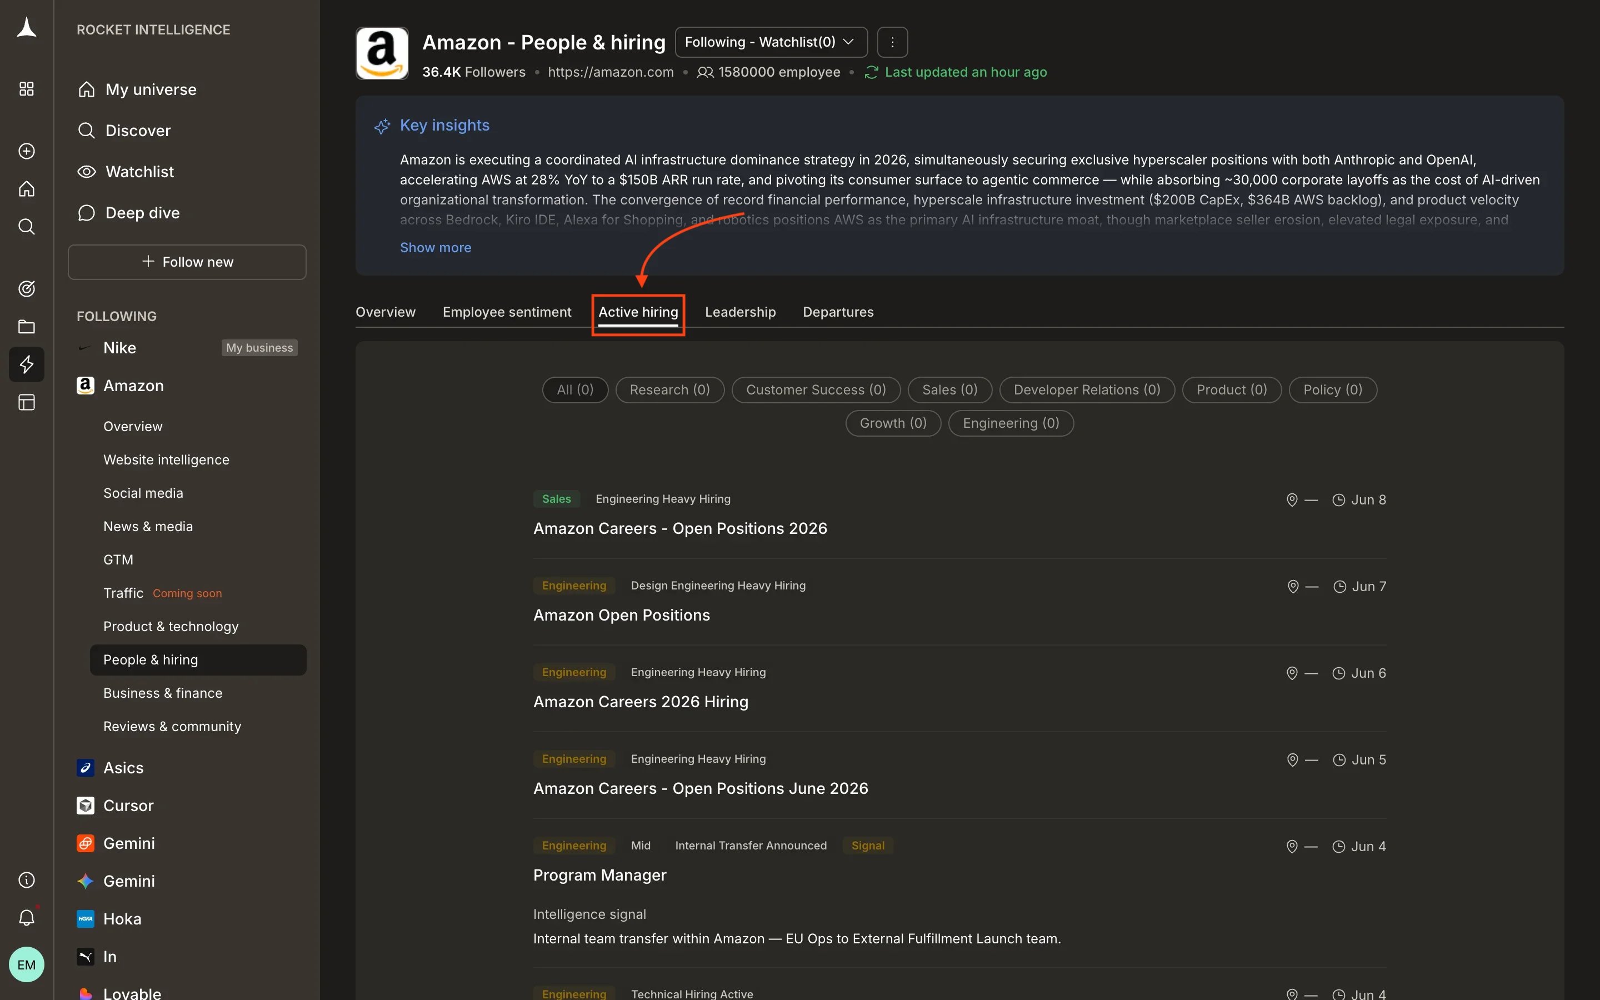Switch to the Overview tab

click(x=386, y=312)
